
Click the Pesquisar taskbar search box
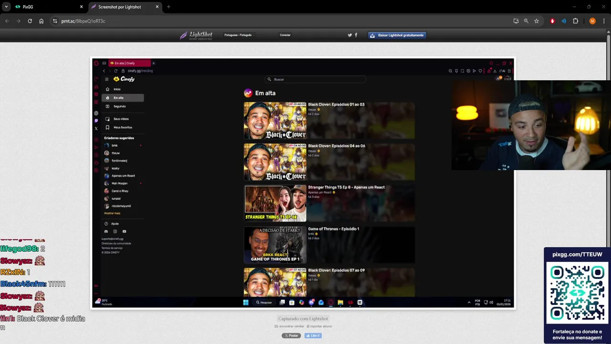[264, 302]
